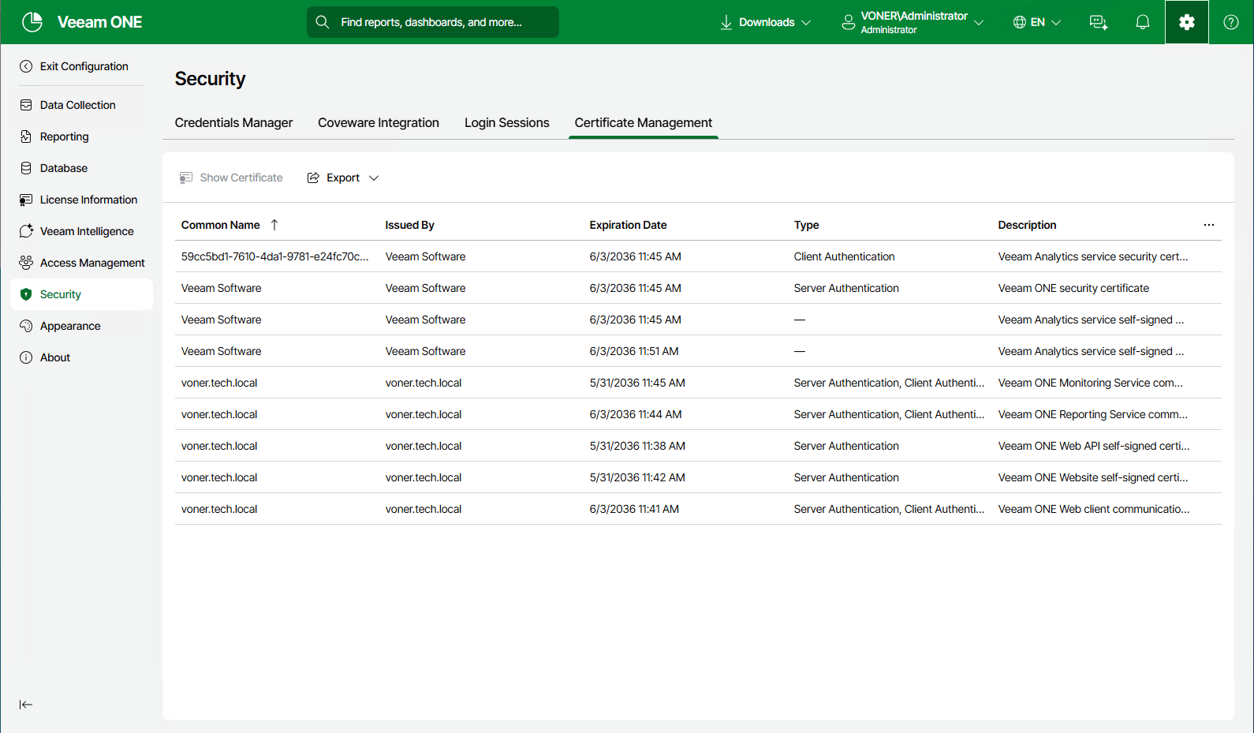Sort by the Description column
The height and width of the screenshot is (733, 1254).
(x=1027, y=225)
